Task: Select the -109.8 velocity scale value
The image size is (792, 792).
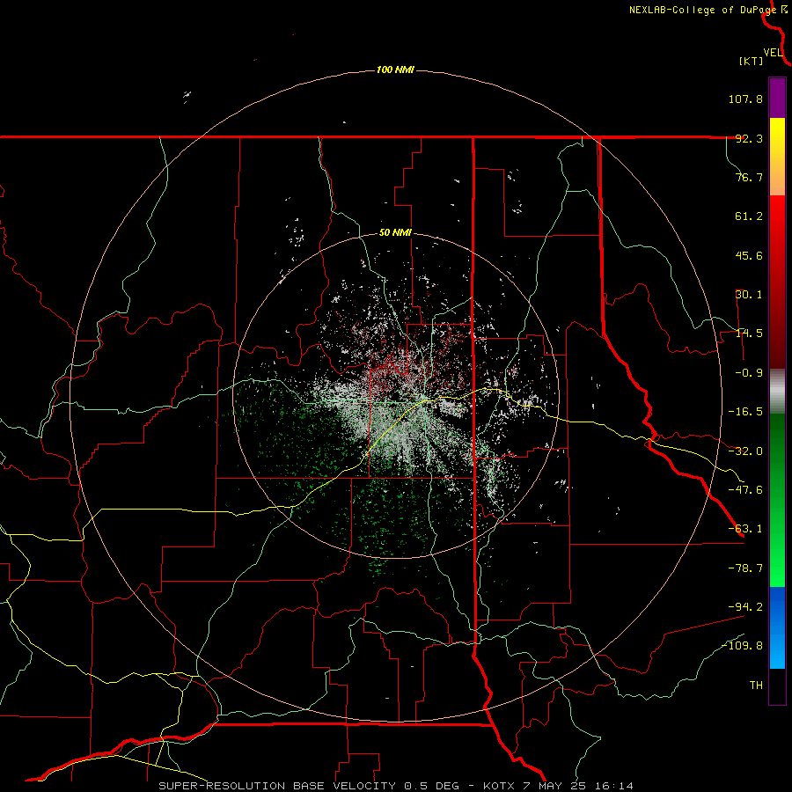Action: click(743, 646)
